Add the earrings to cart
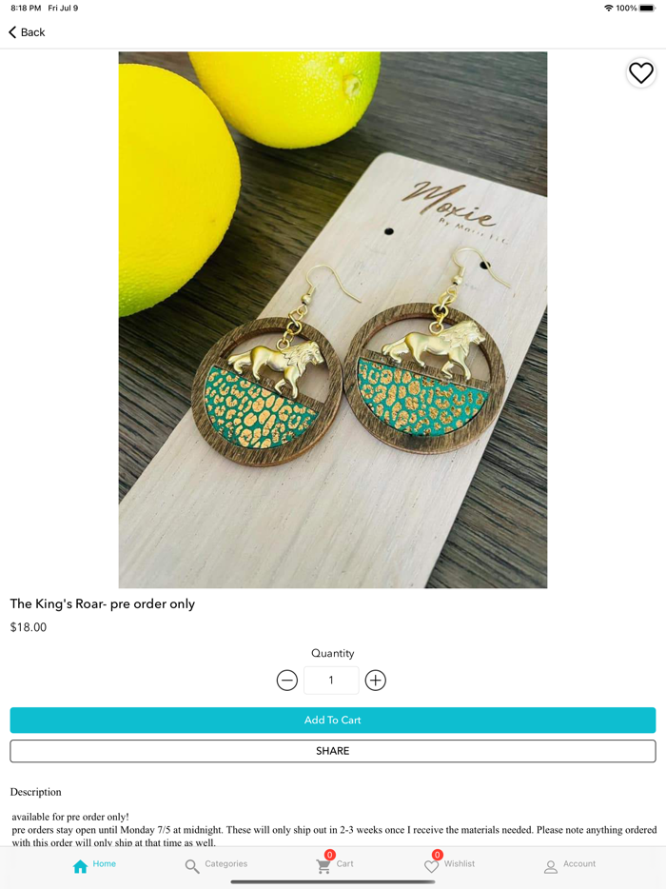Image resolution: width=666 pixels, height=889 pixels. pyautogui.click(x=333, y=720)
